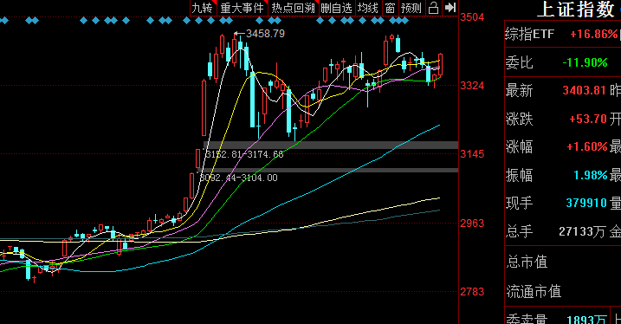Toggle the 窗 window button
Screen dimensions: 621x324
(x=390, y=8)
